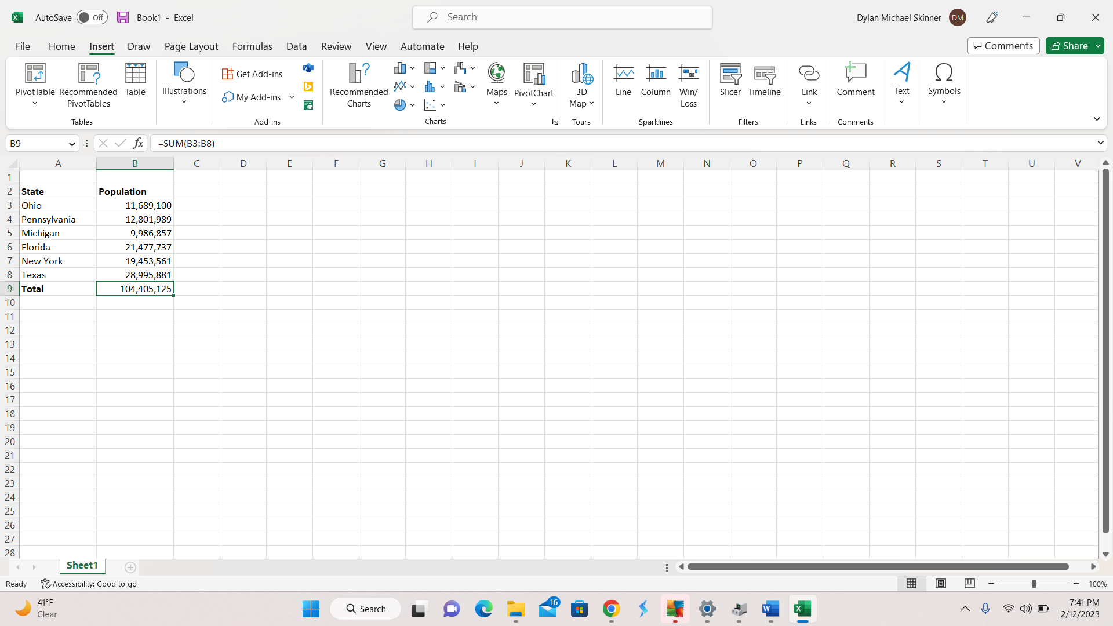Viewport: 1113px width, 626px height.
Task: Open Recommended Charts
Action: pyautogui.click(x=358, y=84)
